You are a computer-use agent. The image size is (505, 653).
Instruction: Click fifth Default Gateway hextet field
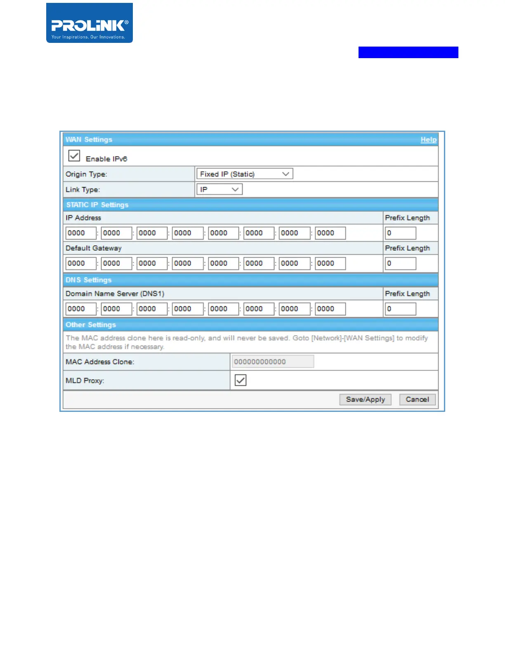224,263
